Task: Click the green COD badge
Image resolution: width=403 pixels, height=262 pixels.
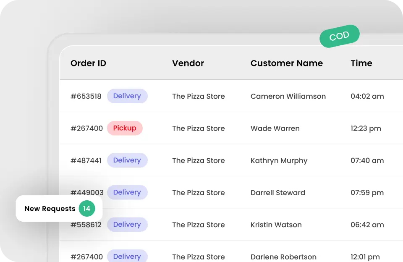Action: pyautogui.click(x=339, y=36)
